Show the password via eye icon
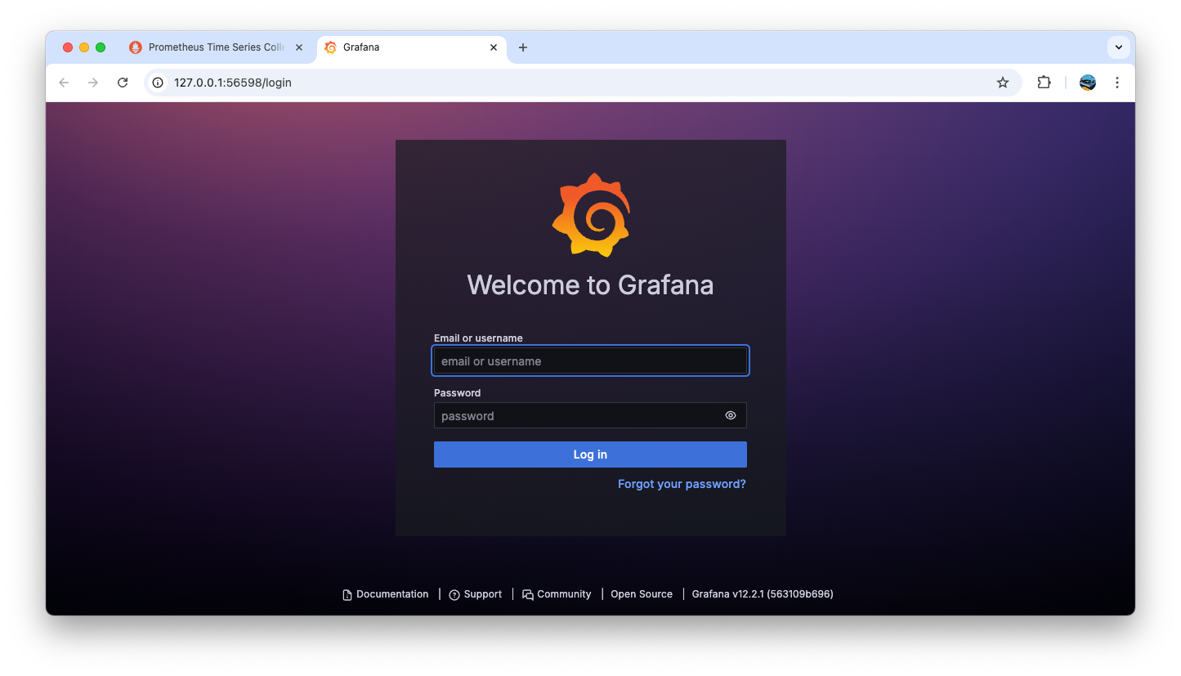 [x=731, y=415]
